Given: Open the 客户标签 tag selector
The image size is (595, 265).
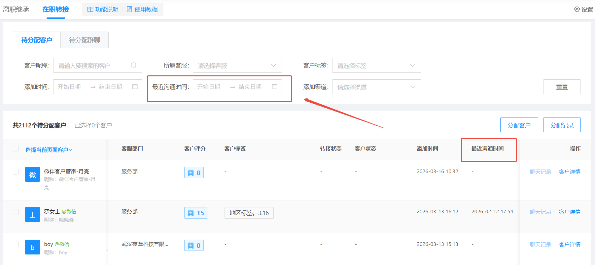Looking at the screenshot, I should pos(376,66).
